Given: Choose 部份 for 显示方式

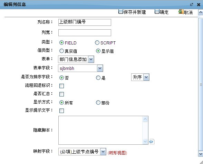Looking at the screenshot, I should (x=98, y=102).
